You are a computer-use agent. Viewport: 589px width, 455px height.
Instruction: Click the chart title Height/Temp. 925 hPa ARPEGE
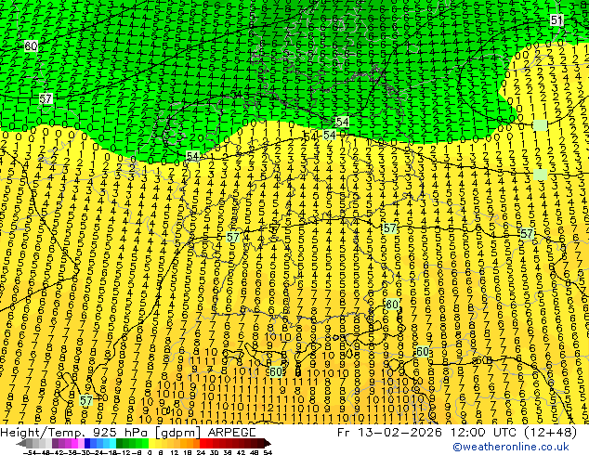[127, 433]
